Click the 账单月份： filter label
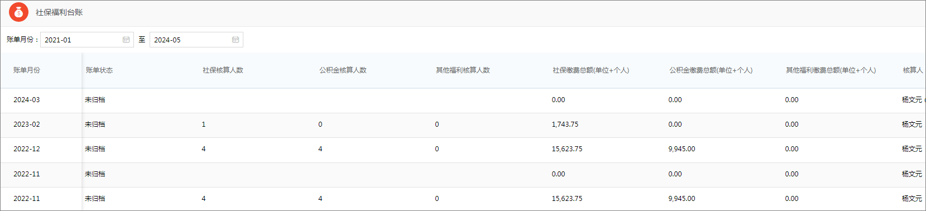Image resolution: width=926 pixels, height=211 pixels. tap(22, 40)
